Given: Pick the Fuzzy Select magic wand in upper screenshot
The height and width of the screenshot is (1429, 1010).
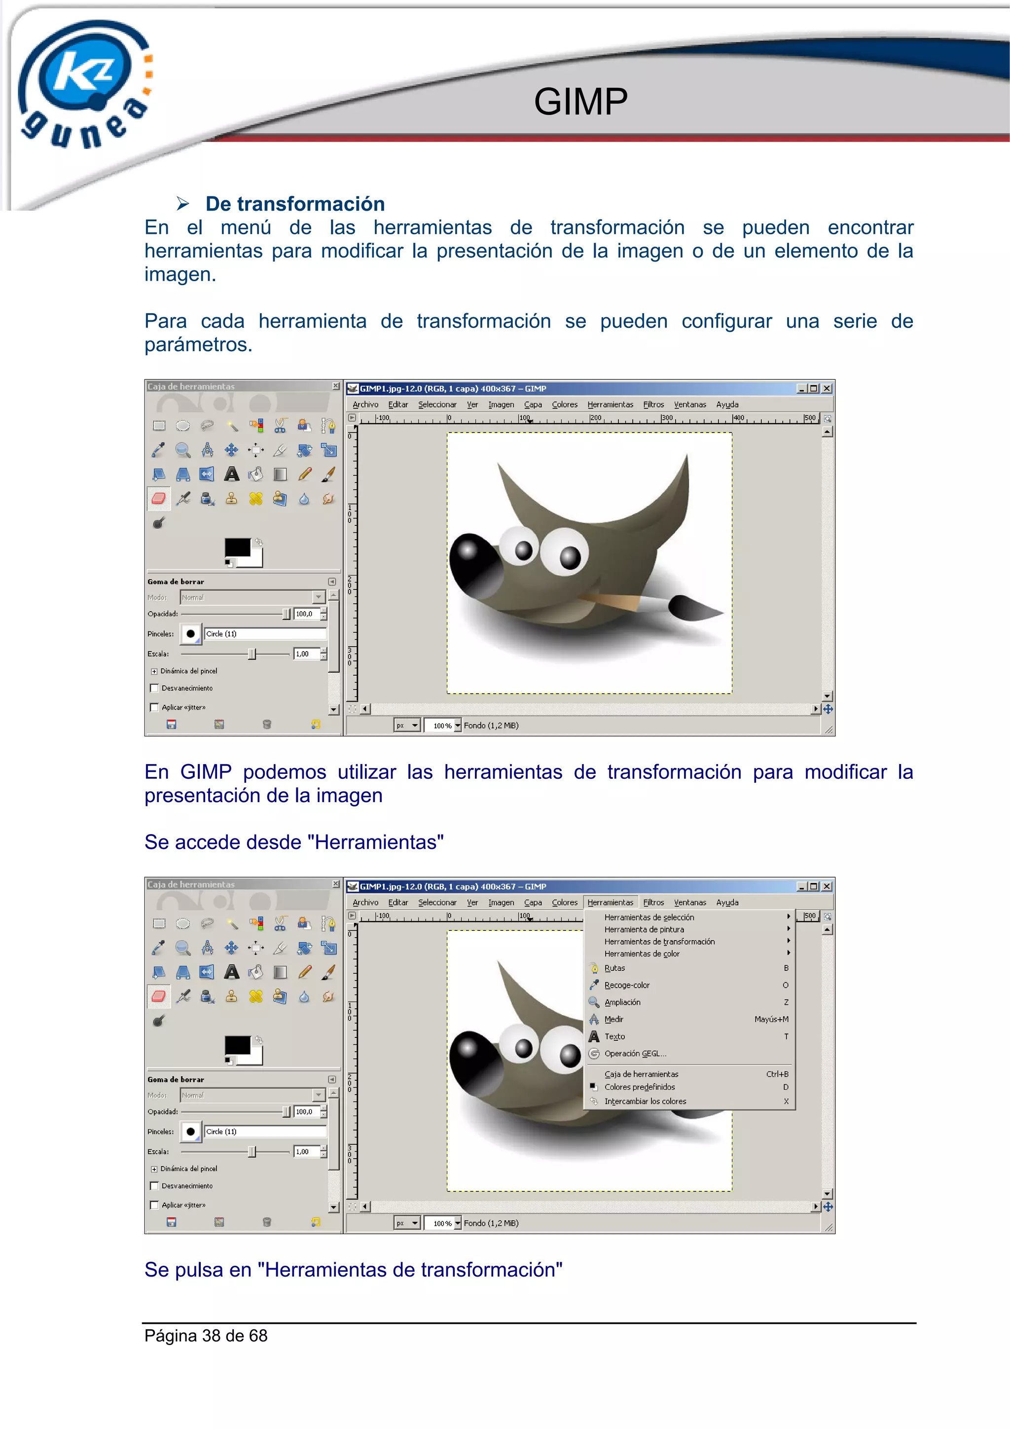Looking at the screenshot, I should pos(231,426).
